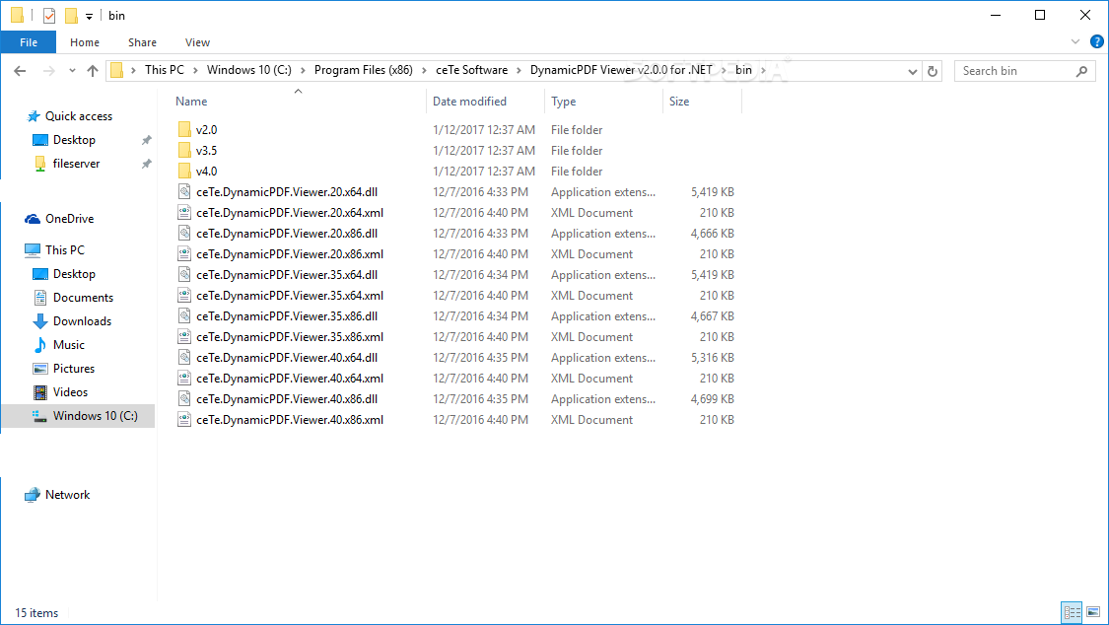Select ceTe.DynamicPDF.Viewer.35.x86.dll file icon

click(x=184, y=316)
